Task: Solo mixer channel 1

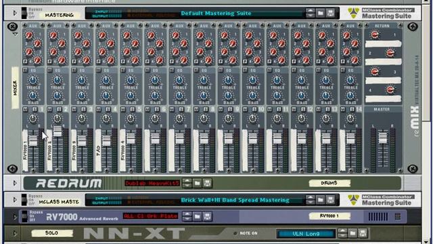Action: [35, 110]
